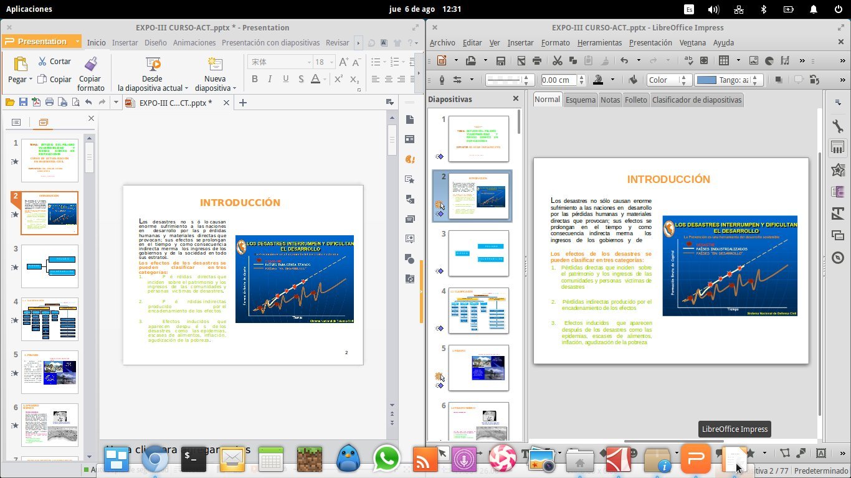This screenshot has height=478, width=851.
Task: Click the print icon in LibreOffice Impress
Action: (536, 60)
